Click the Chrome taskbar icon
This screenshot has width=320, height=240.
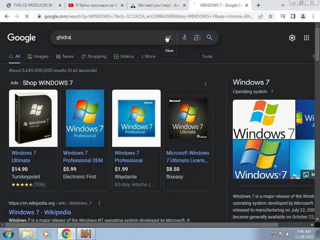click(66, 234)
